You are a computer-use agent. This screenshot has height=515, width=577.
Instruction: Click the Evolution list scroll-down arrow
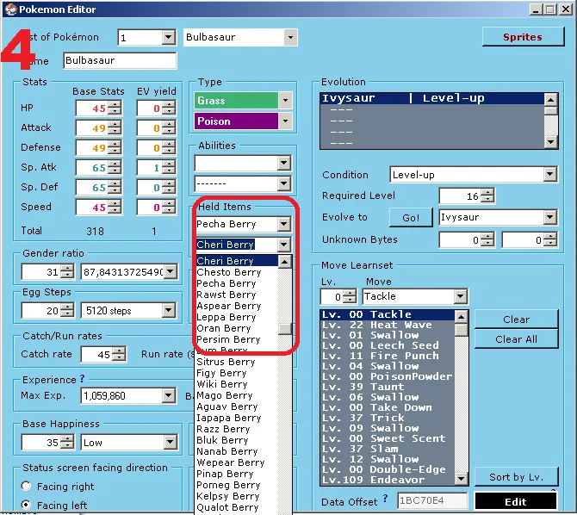[551, 142]
